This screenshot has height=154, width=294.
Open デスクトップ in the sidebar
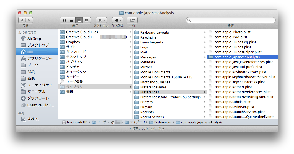tap(37, 45)
